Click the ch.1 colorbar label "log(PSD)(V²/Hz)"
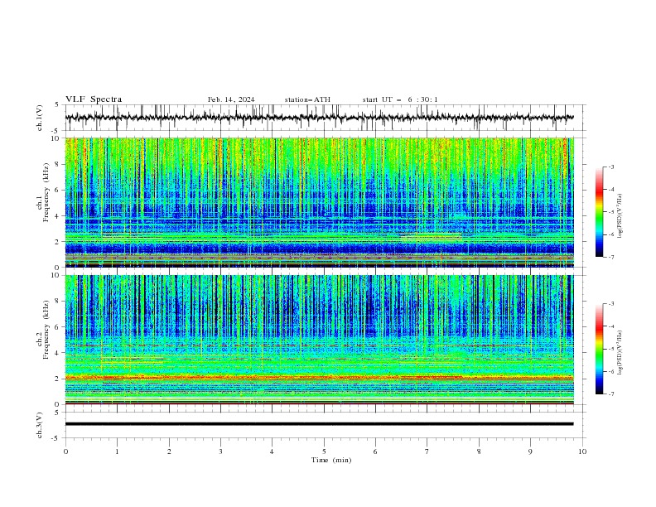This screenshot has width=656, height=507. 620,216
